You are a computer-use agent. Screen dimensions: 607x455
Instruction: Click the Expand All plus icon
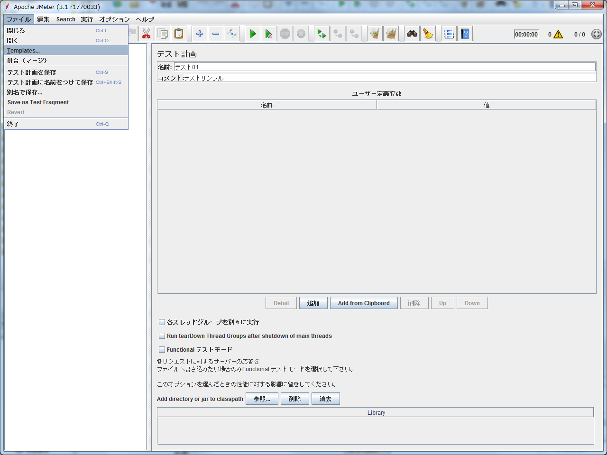[x=200, y=34]
